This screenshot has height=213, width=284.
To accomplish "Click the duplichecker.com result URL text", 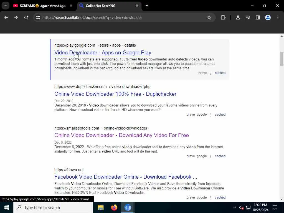I will coord(102,87).
